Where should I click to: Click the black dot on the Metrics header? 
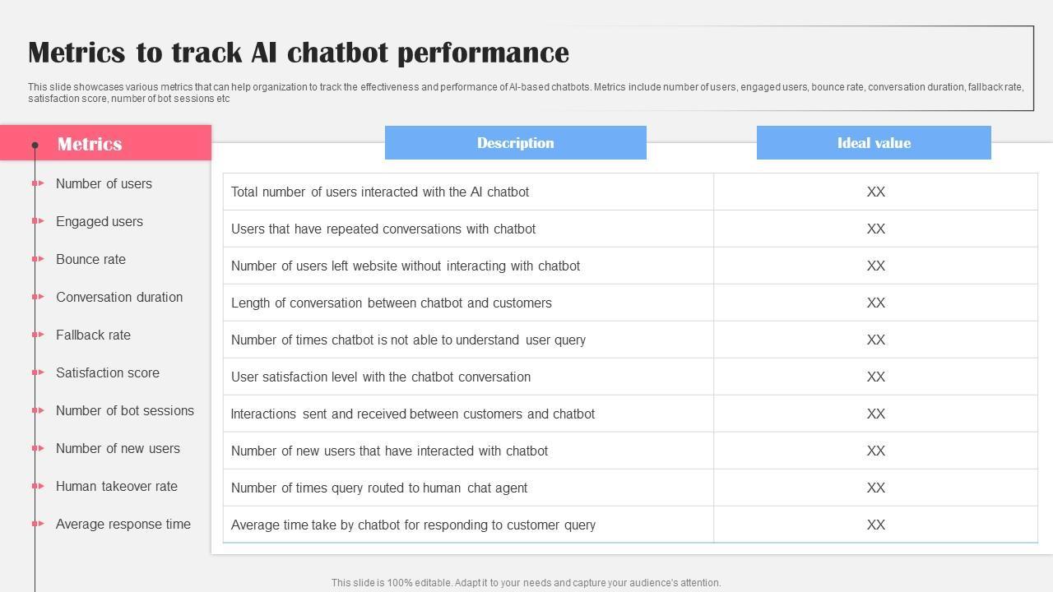[x=35, y=145]
